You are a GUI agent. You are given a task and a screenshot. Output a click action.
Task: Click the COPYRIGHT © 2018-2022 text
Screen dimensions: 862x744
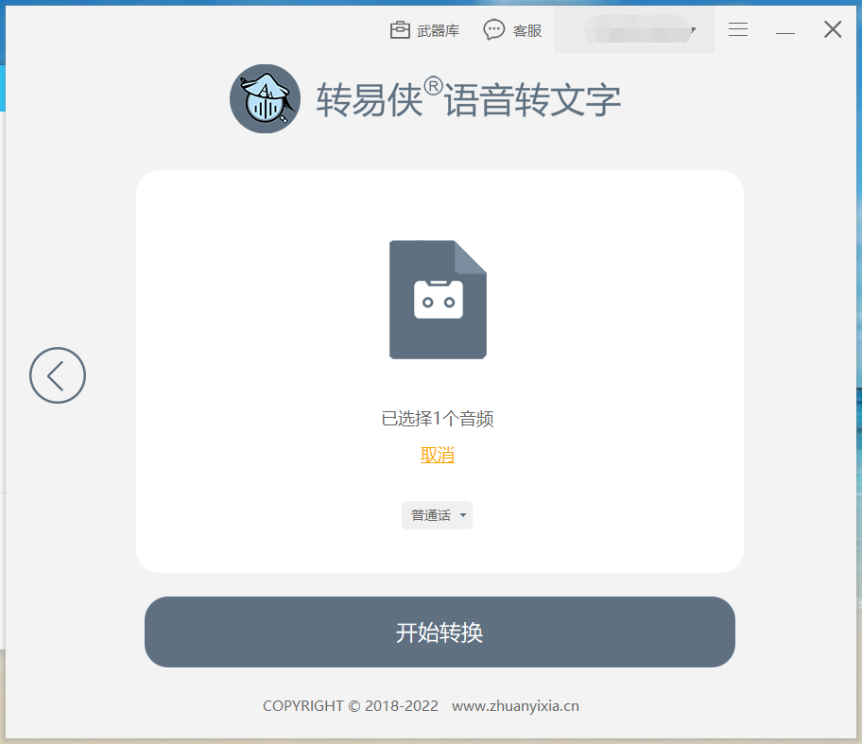pos(351,705)
